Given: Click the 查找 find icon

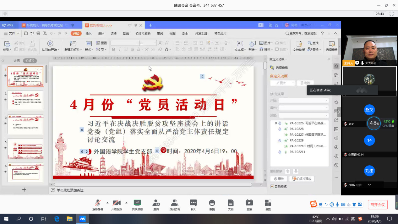Looking at the screenshot, I should (310, 43).
